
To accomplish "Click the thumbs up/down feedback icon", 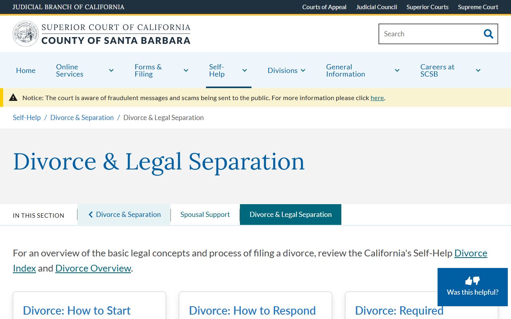I will click(x=473, y=281).
